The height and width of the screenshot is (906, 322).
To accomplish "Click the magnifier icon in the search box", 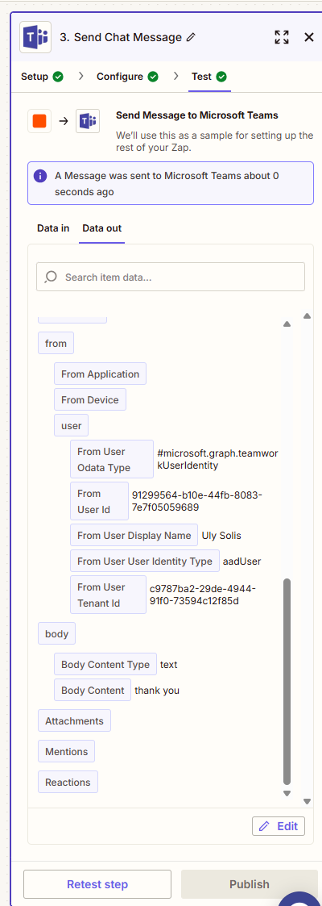I will pos(51,277).
